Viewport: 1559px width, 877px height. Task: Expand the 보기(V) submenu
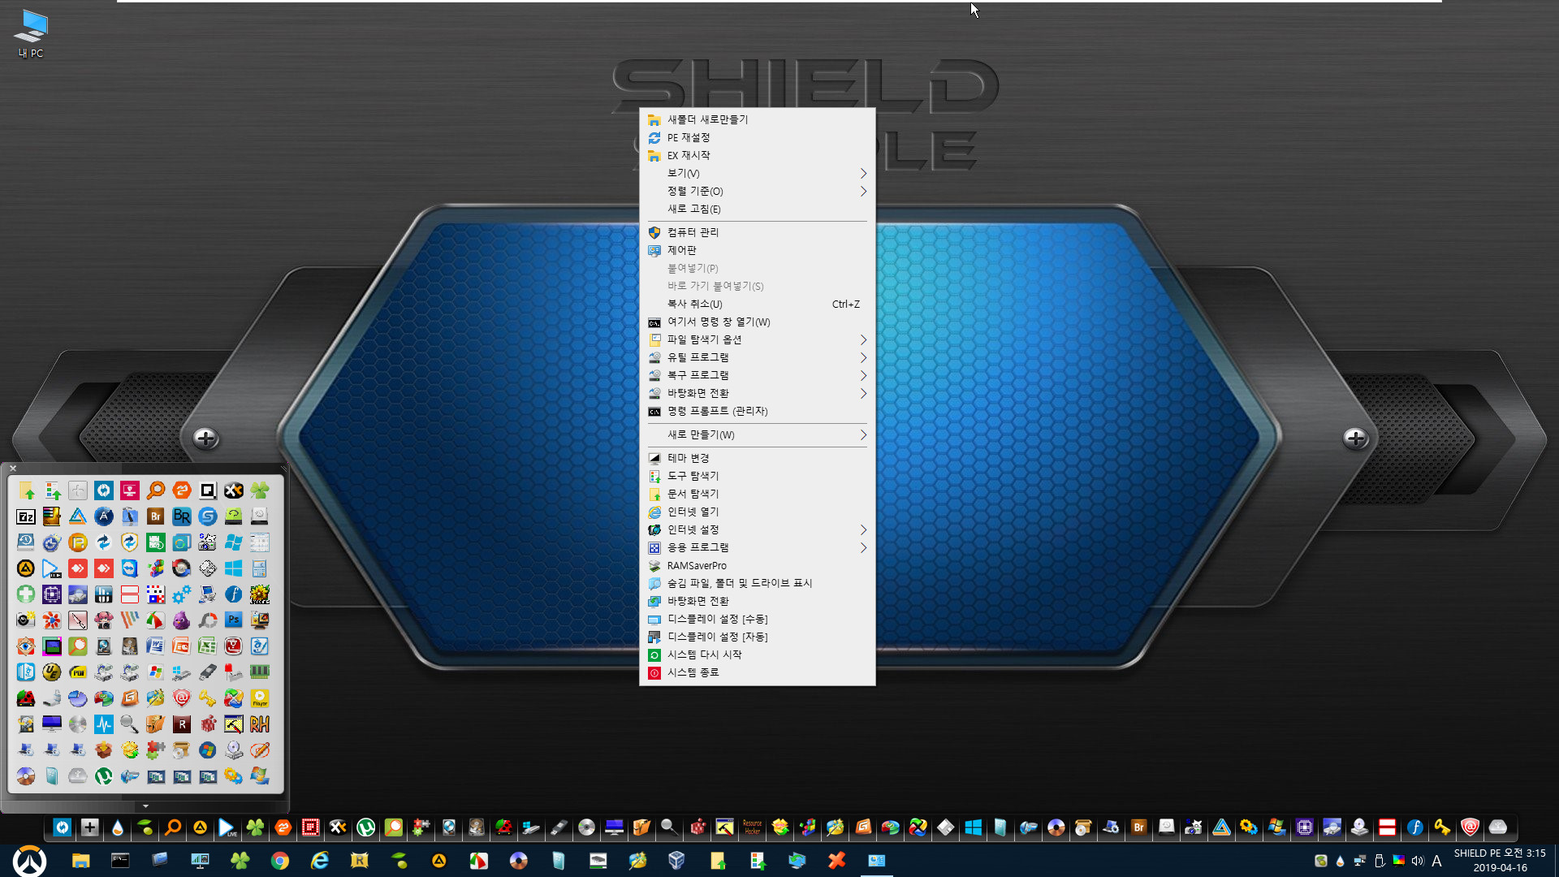758,173
